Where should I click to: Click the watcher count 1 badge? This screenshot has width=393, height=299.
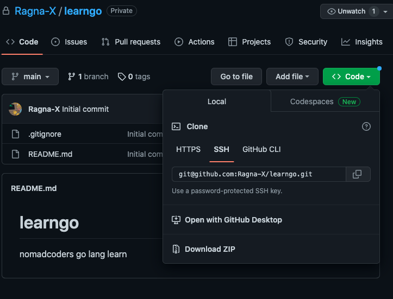(373, 11)
